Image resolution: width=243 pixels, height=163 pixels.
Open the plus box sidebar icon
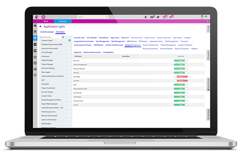click(35, 44)
